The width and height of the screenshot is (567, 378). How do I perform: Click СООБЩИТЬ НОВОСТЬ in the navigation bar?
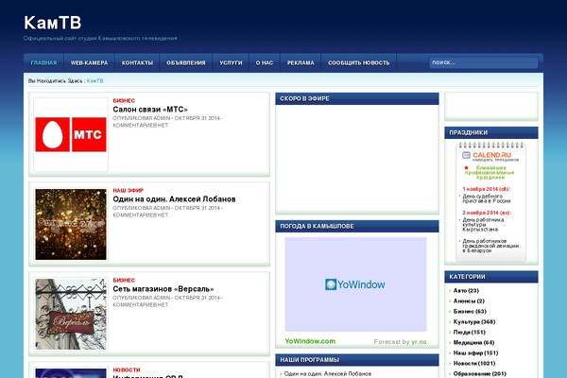[359, 63]
